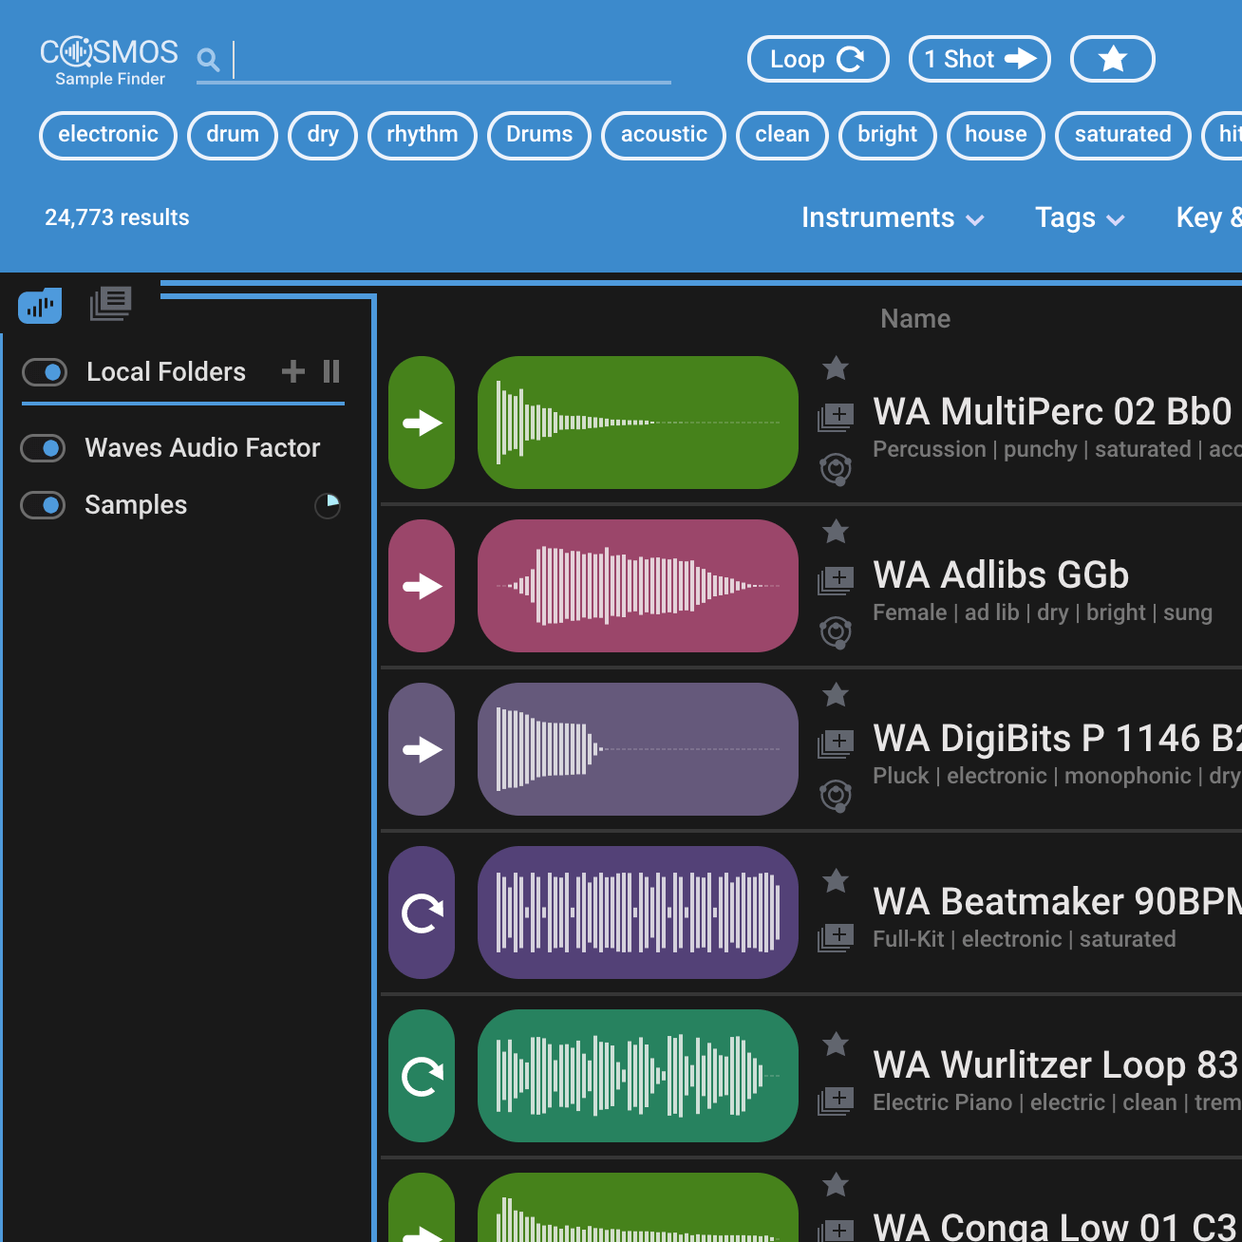Click the WA DigiBits P 1146 waveform

638,749
